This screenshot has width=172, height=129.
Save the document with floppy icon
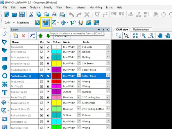pyautogui.click(x=22, y=14)
